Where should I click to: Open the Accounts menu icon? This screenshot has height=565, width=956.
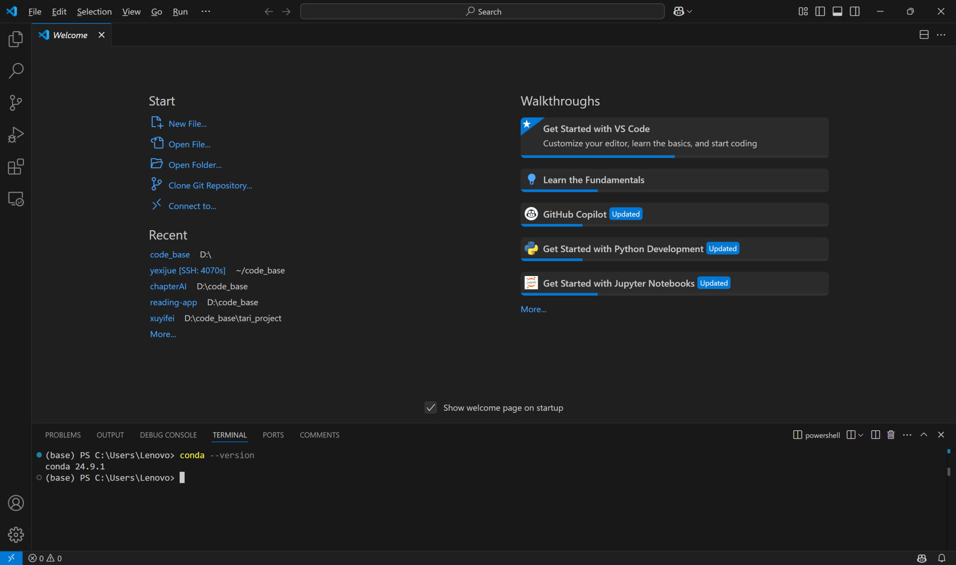coord(16,503)
